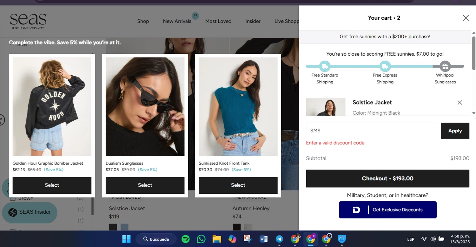Click the Free Express Shipping truck icon
Viewport: 476px width, 247px height.
tap(385, 66)
